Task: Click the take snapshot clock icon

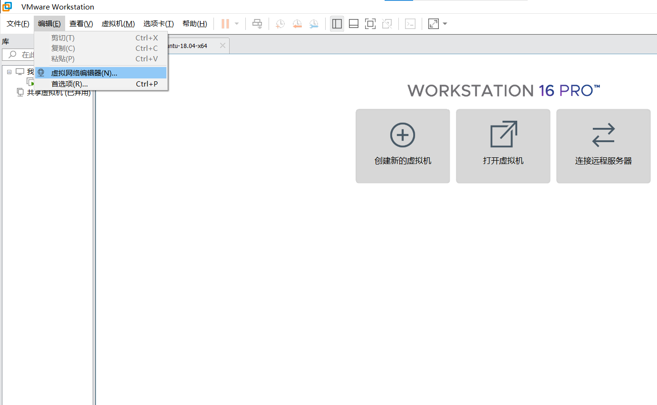Action: coord(280,24)
